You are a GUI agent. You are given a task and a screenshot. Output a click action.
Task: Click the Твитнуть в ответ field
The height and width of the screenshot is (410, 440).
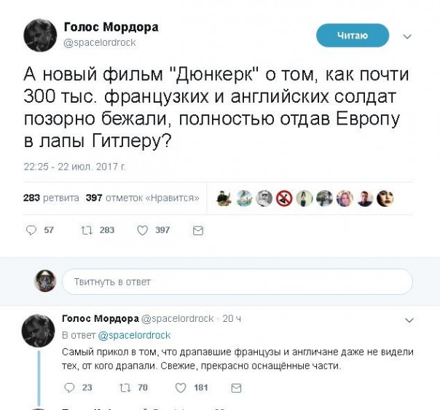click(x=237, y=281)
